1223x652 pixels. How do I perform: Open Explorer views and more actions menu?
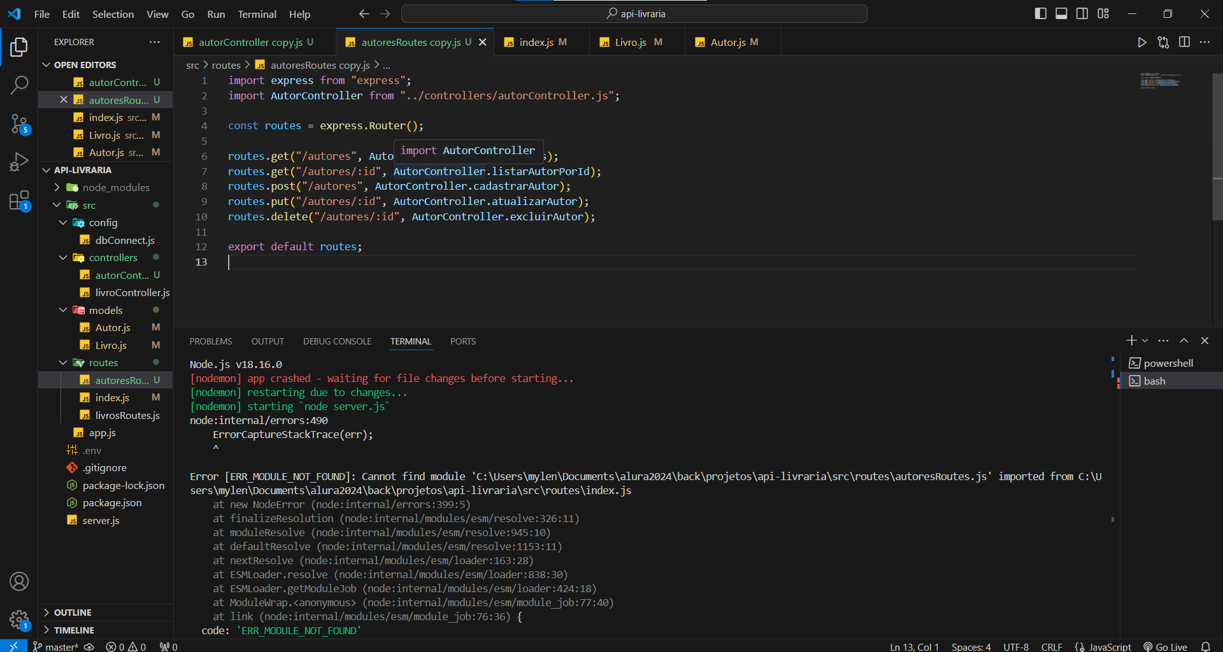click(x=155, y=42)
